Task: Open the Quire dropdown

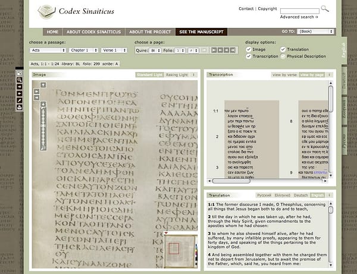Action: (x=155, y=51)
